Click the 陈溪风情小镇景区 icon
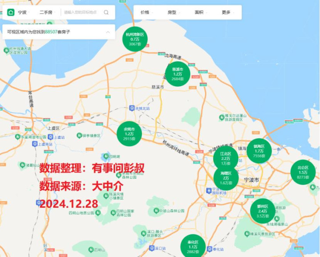 [106, 196]
